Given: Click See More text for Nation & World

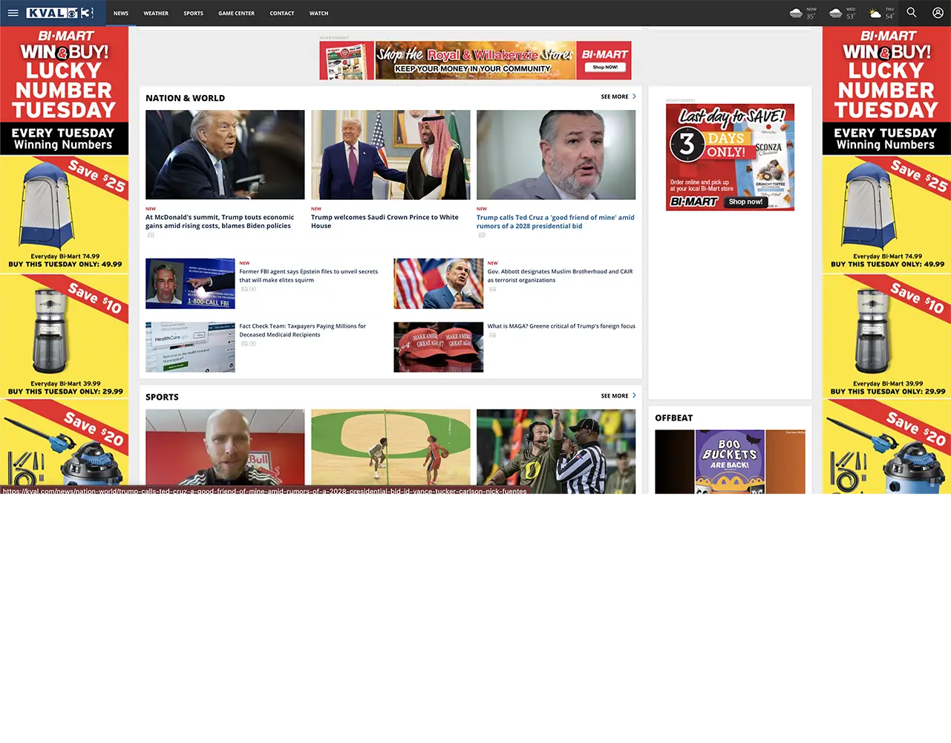Looking at the screenshot, I should tap(615, 97).
